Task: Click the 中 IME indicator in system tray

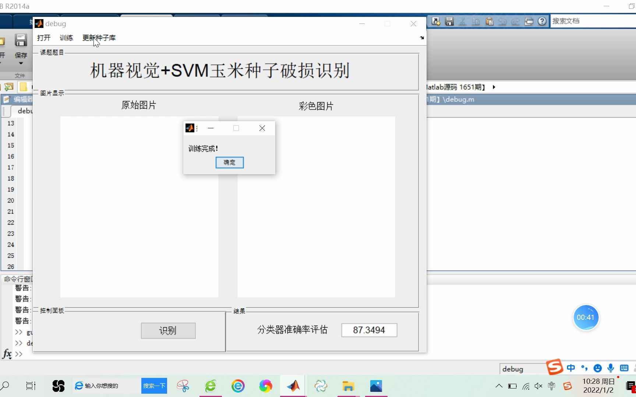Action: [552, 386]
